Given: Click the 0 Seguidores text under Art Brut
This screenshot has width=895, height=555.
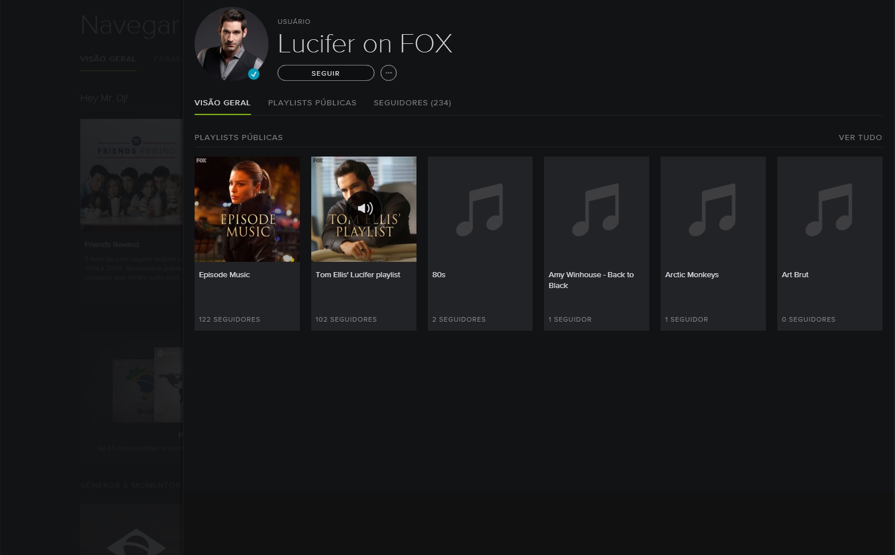Looking at the screenshot, I should pyautogui.click(x=809, y=319).
